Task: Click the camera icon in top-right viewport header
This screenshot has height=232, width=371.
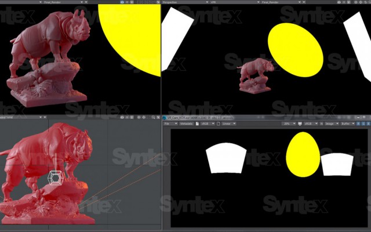Action: pyautogui.click(x=339, y=2)
